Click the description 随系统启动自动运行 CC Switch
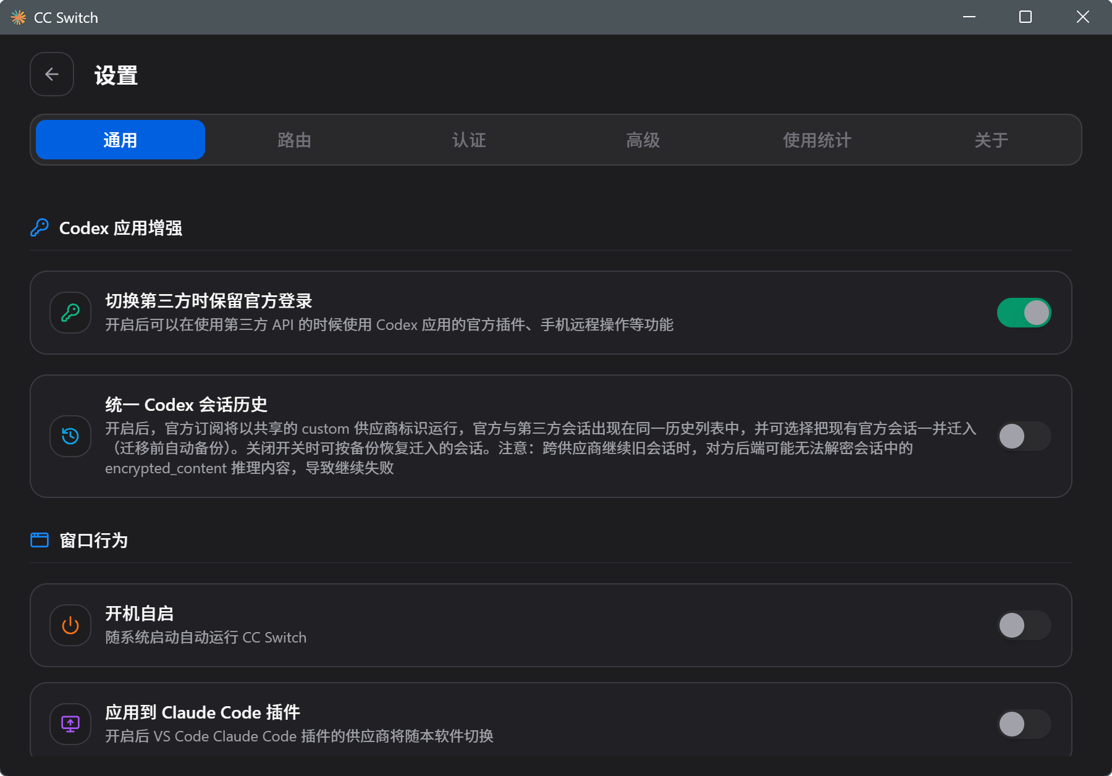This screenshot has height=776, width=1112. pos(206,638)
